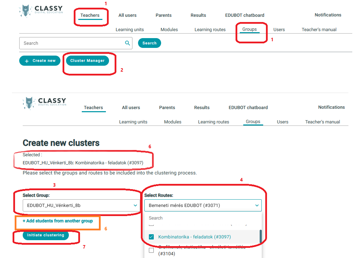Select Modules in the top submenu
Viewport: 361px width, 258px height.
169,29
